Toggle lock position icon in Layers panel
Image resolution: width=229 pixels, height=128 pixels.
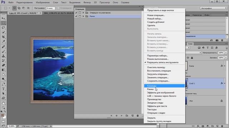(x=188, y=58)
